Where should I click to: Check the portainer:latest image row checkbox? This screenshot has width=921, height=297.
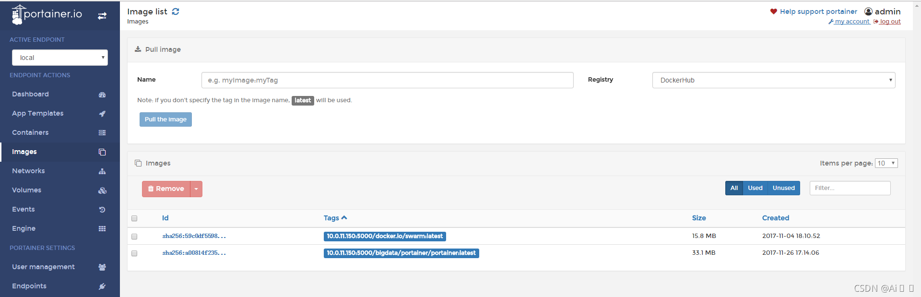pyautogui.click(x=134, y=253)
